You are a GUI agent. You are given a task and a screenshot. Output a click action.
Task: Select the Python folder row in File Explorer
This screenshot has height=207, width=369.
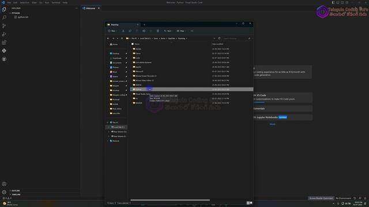tap(192, 90)
